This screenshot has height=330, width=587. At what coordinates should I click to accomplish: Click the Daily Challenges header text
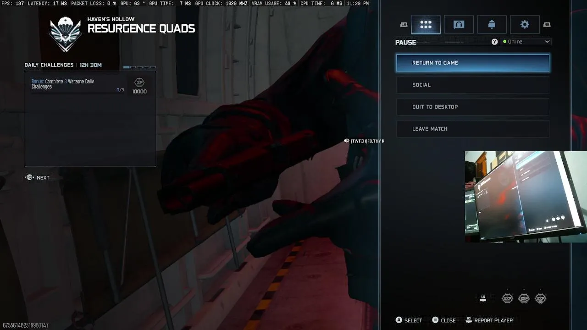(49, 65)
